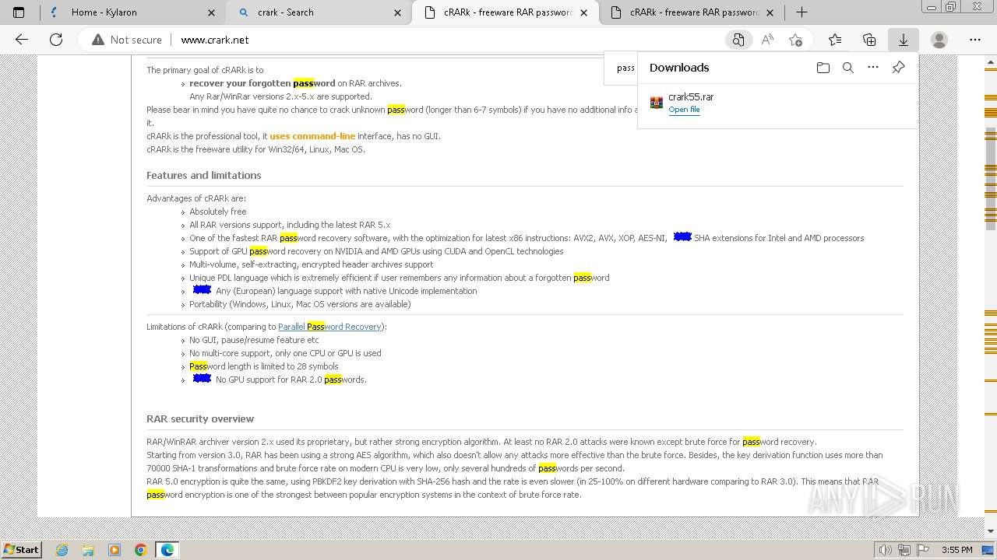Viewport: 997px width, 560px height.
Task: Open the volume control tray icon
Action: tap(886, 550)
